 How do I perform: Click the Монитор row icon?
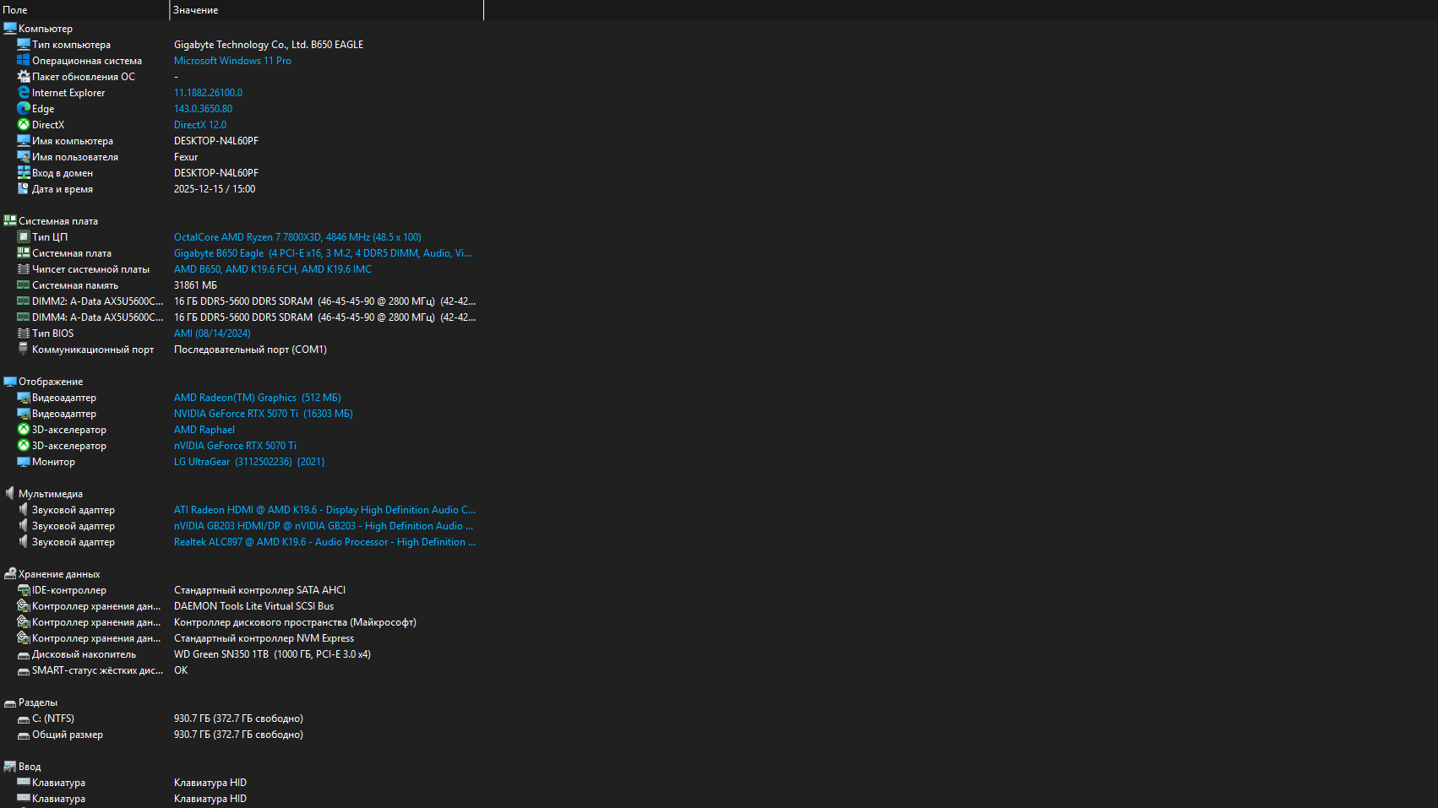[24, 462]
